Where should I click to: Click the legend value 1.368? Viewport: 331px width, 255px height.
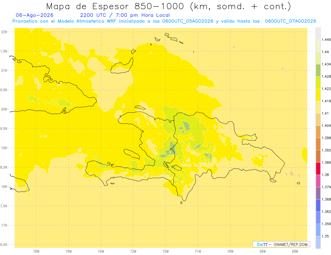(326, 199)
